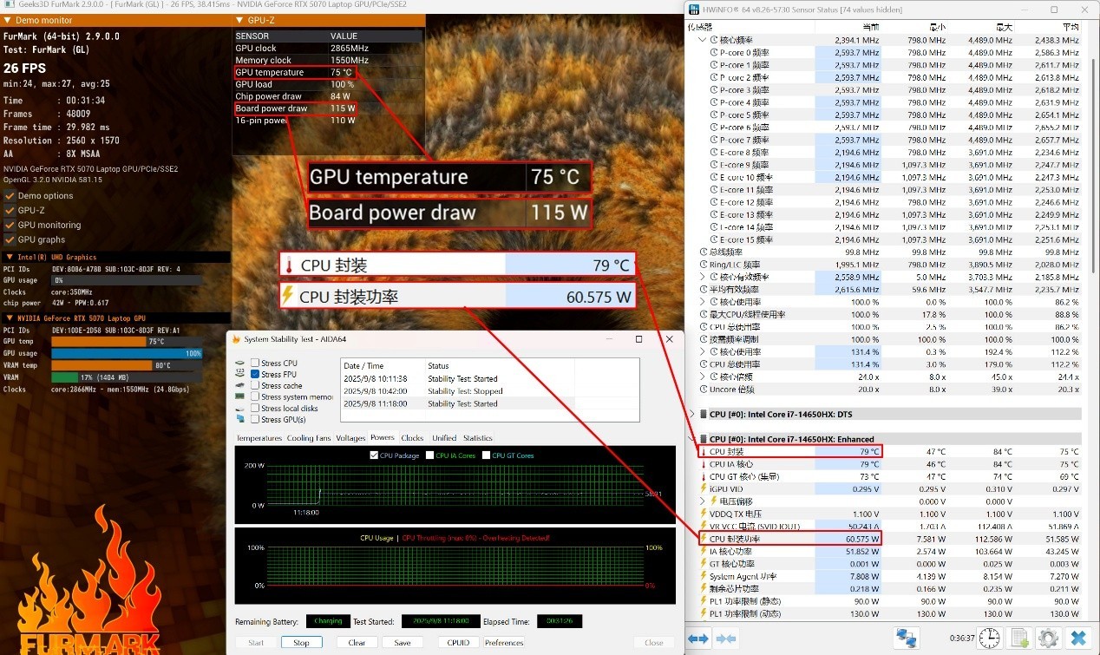This screenshot has width=1100, height=655.
Task: Click the HWiNFO log to file icon
Action: click(1019, 639)
